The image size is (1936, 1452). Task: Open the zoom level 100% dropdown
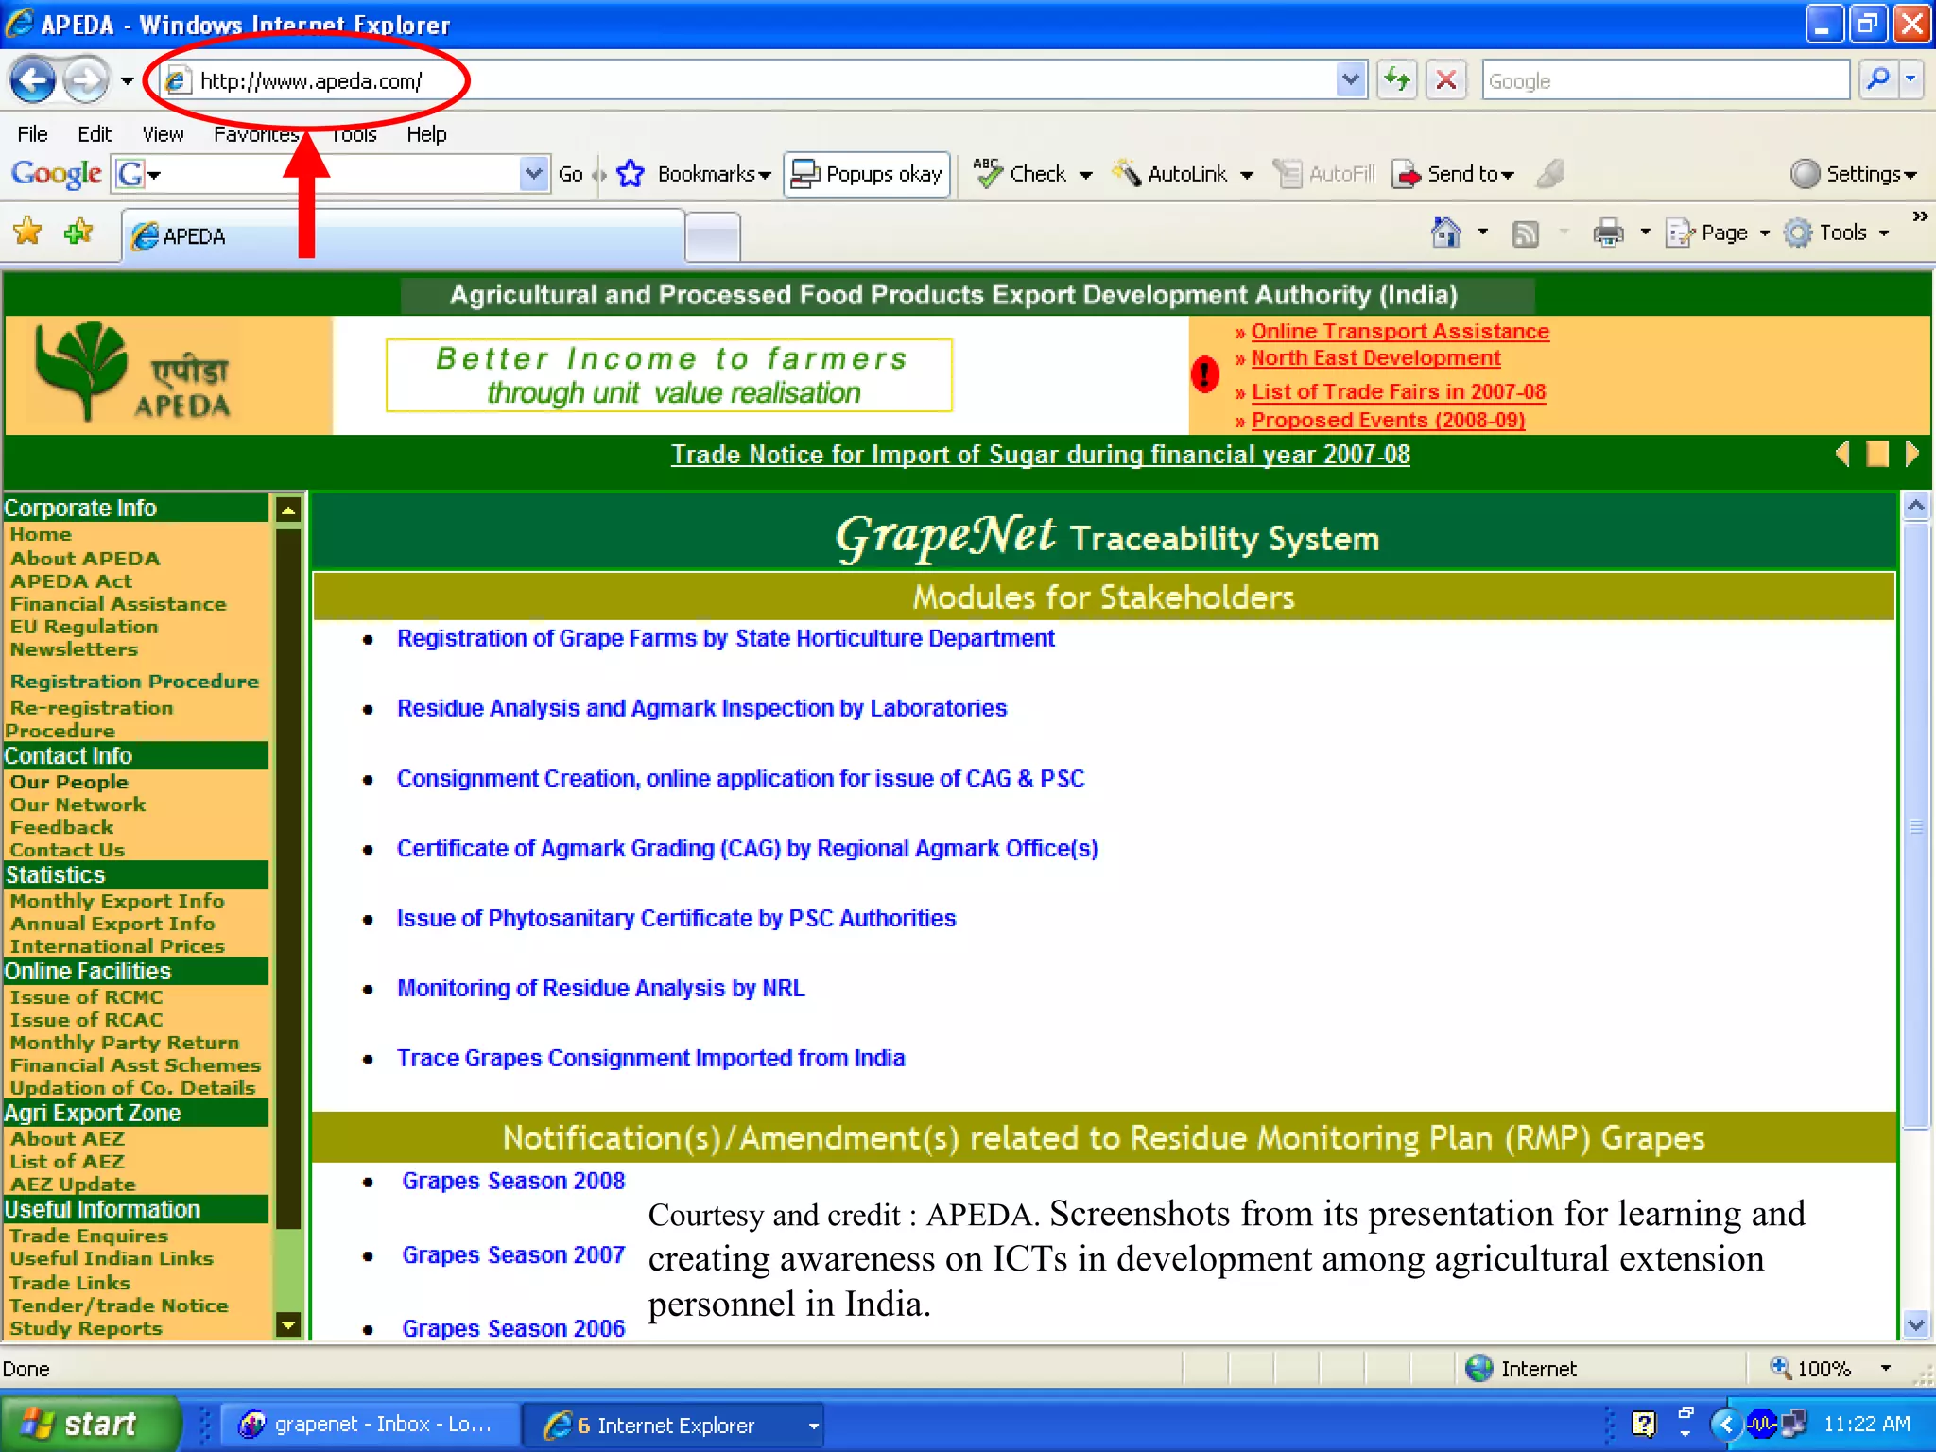[1886, 1368]
